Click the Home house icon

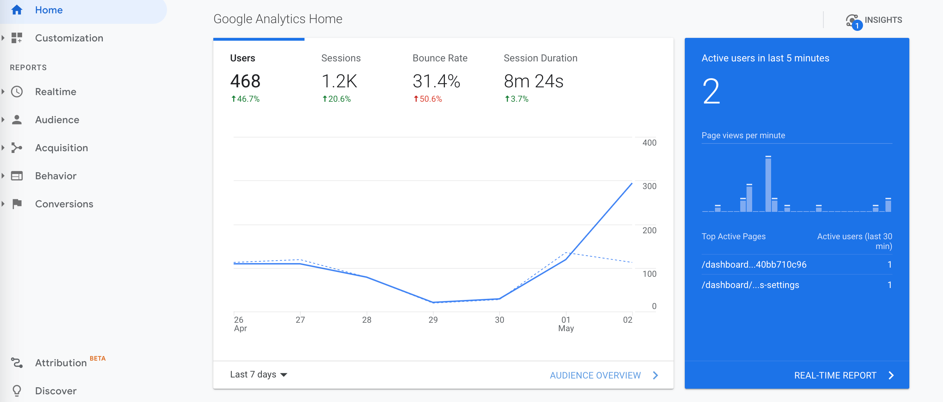click(x=17, y=10)
